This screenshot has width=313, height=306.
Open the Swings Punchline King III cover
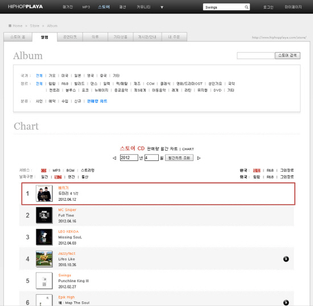[x=44, y=280]
